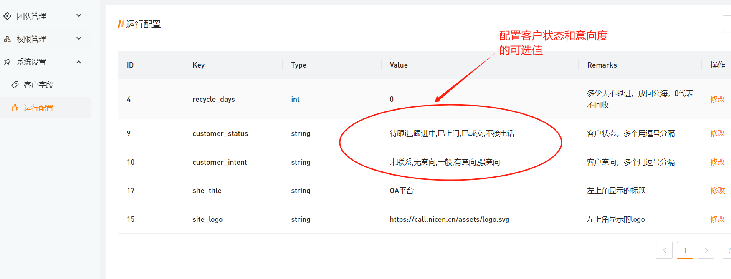Click the Key column header
The height and width of the screenshot is (279, 731).
pos(199,65)
